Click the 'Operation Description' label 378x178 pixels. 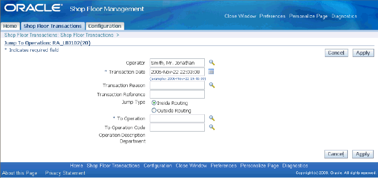pos(122,135)
